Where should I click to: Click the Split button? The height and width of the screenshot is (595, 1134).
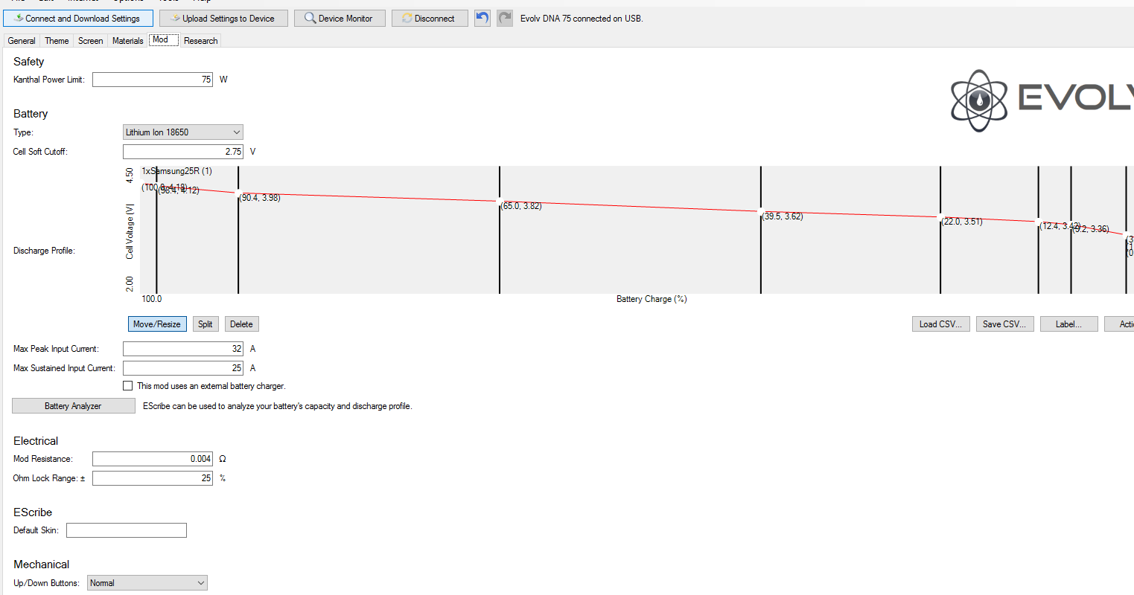(205, 324)
